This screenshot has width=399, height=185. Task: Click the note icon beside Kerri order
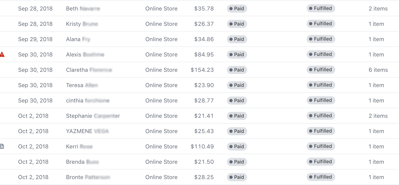(x=2, y=147)
